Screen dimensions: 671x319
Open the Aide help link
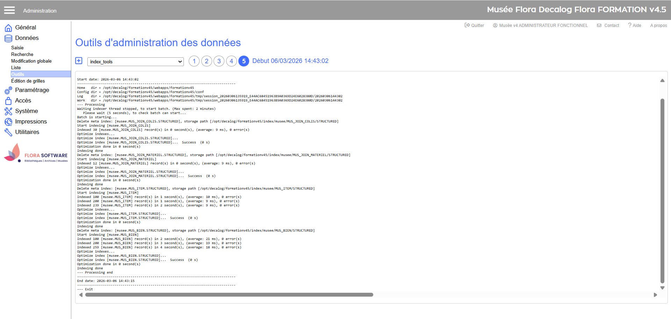[x=637, y=26]
